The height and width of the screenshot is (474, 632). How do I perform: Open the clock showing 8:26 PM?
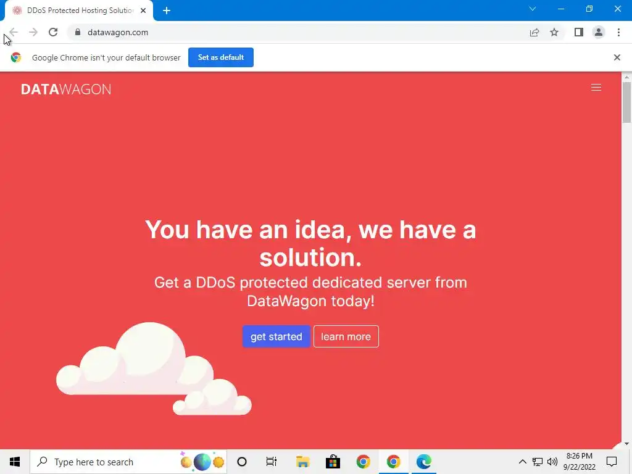580,462
